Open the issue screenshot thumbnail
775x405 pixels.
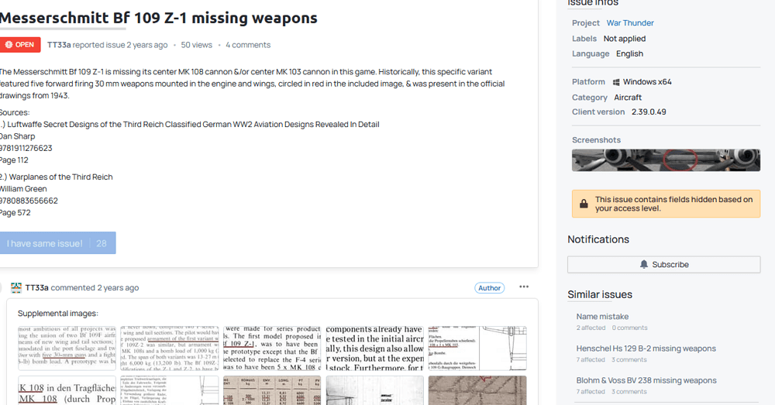tap(666, 160)
